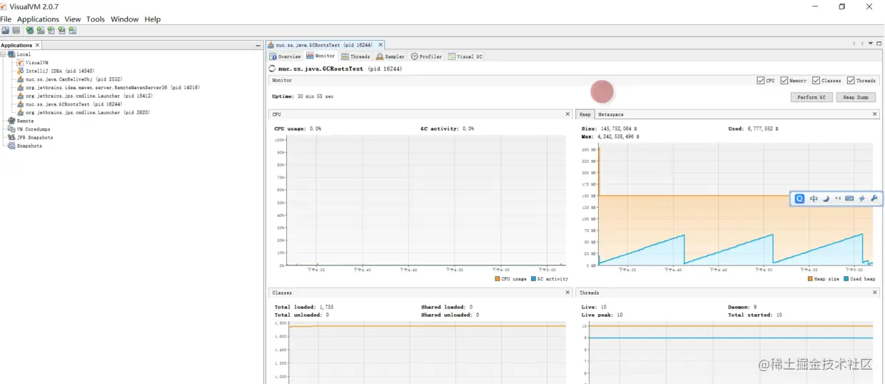The width and height of the screenshot is (885, 384).
Task: Click the moon icon on input-method bar
Action: pyautogui.click(x=826, y=199)
